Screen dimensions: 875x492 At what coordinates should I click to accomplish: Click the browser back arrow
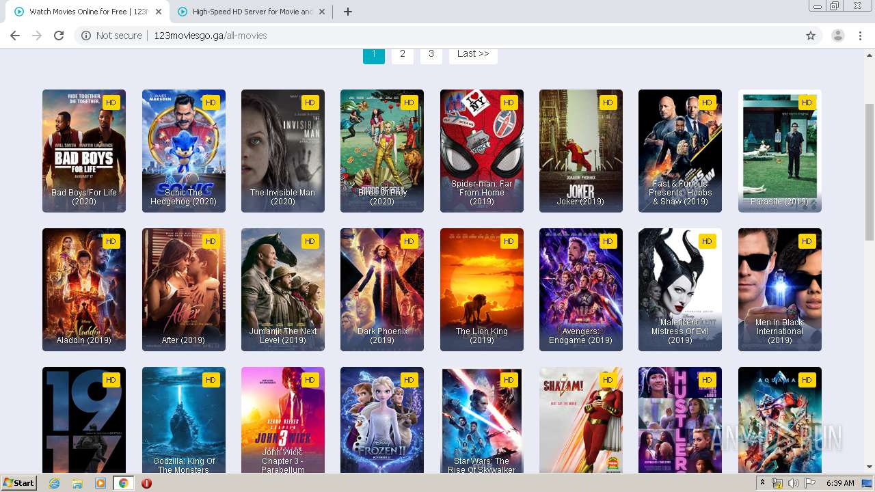click(15, 36)
